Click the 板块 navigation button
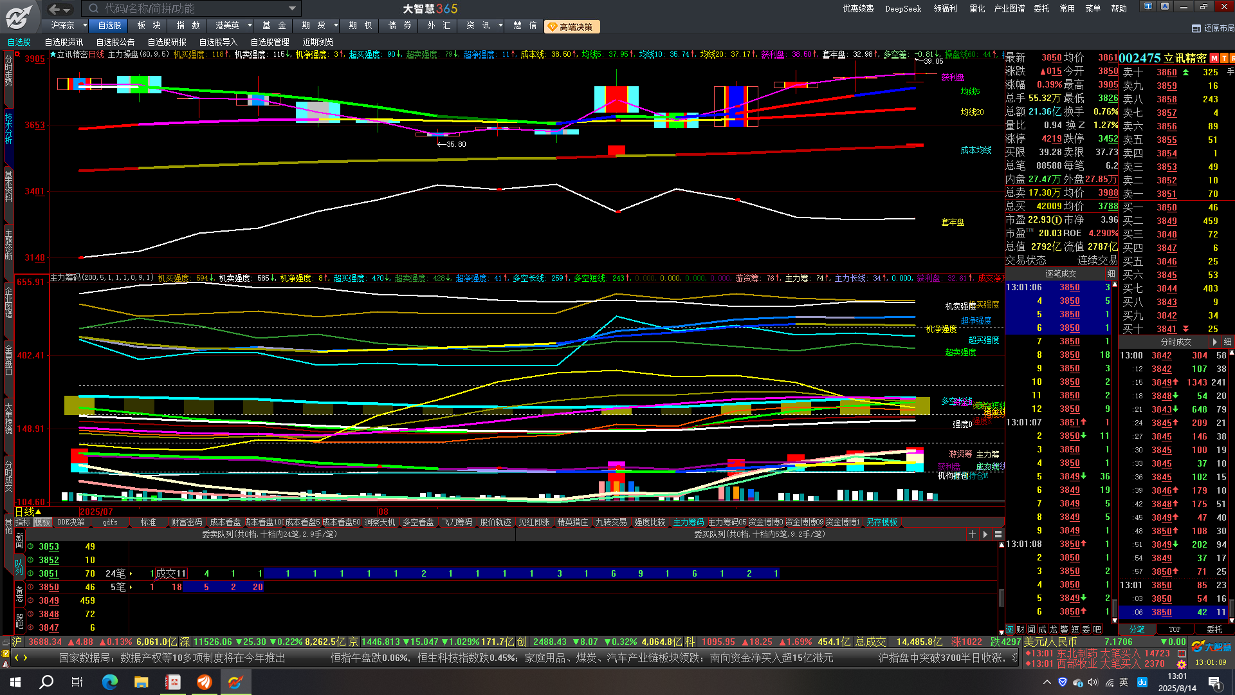Viewport: 1235px width, 695px height. tap(149, 26)
